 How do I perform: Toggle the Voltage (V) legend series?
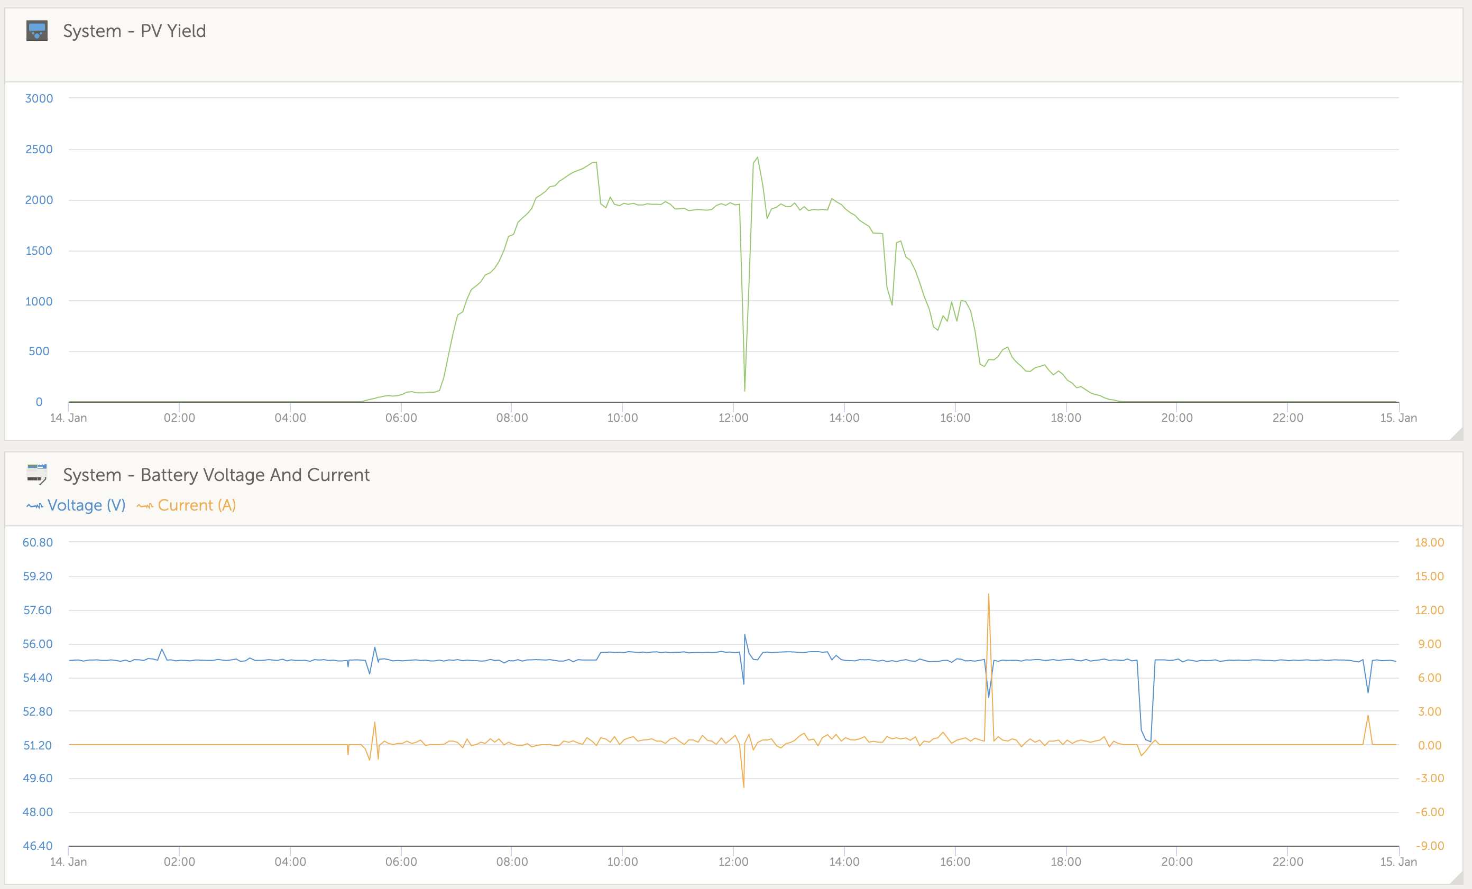[x=76, y=505]
